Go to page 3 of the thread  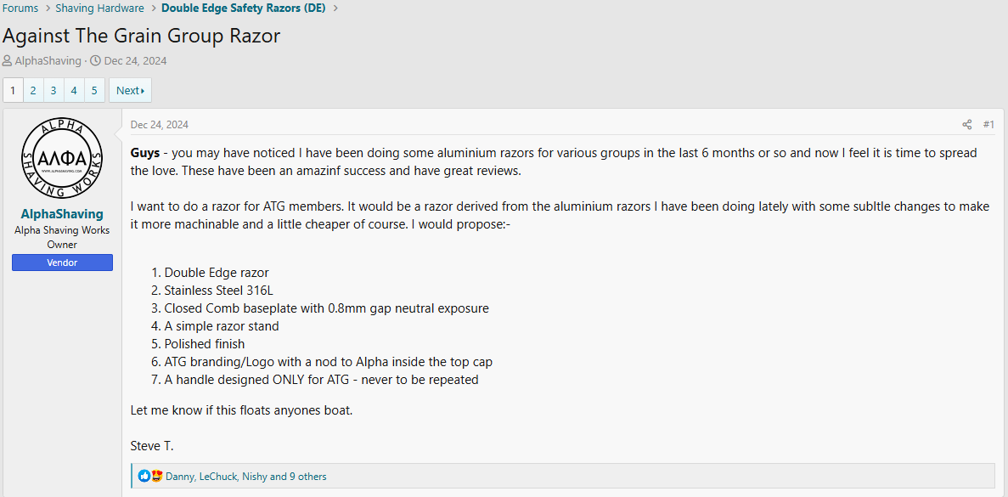point(53,90)
